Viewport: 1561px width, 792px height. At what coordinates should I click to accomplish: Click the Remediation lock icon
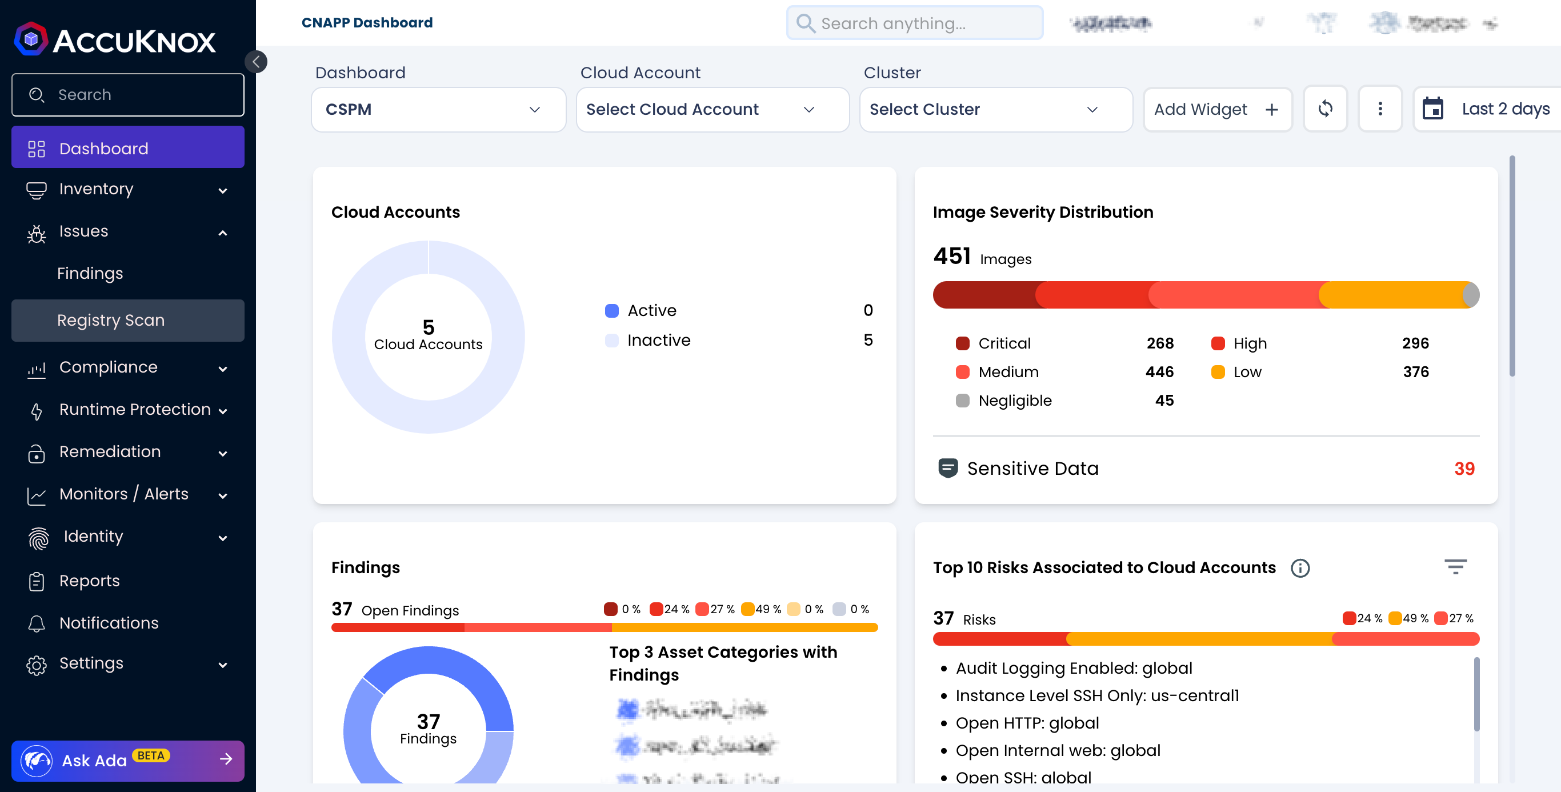37,453
